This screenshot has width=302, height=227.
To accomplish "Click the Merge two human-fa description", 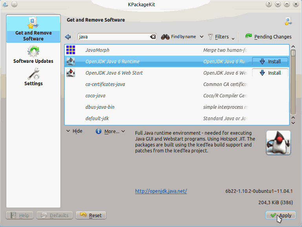I will pos(225,50).
